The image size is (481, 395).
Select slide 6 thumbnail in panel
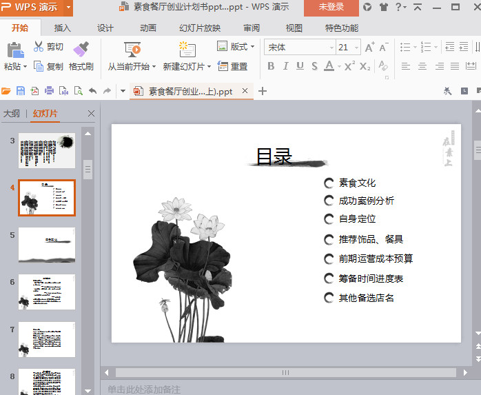[x=47, y=292]
